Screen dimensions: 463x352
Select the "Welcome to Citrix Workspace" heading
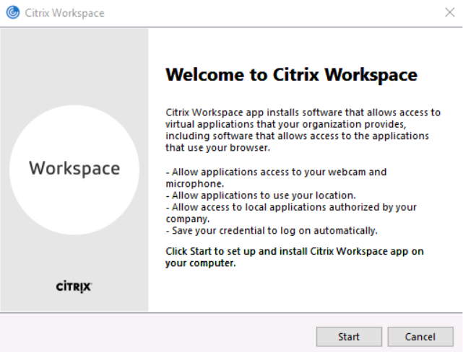[291, 75]
